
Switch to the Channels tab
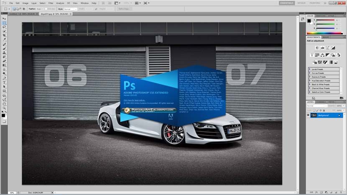321,102
